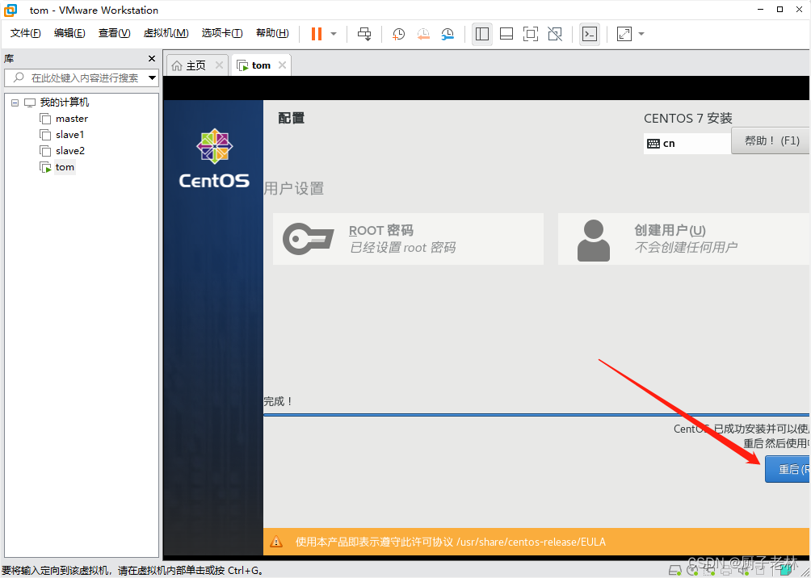Image resolution: width=811 pixels, height=578 pixels.
Task: Select the slave2 virtual machine
Action: [70, 151]
